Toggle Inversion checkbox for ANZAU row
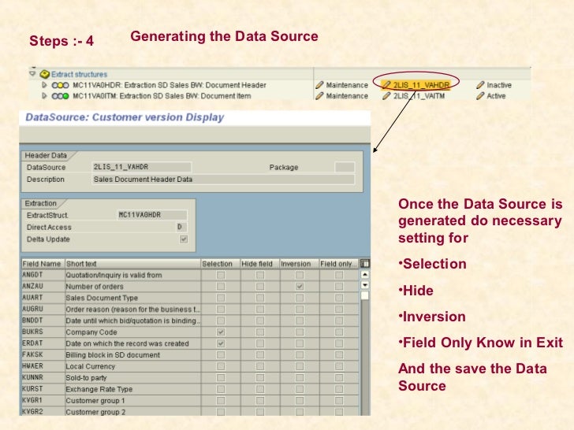 [300, 287]
